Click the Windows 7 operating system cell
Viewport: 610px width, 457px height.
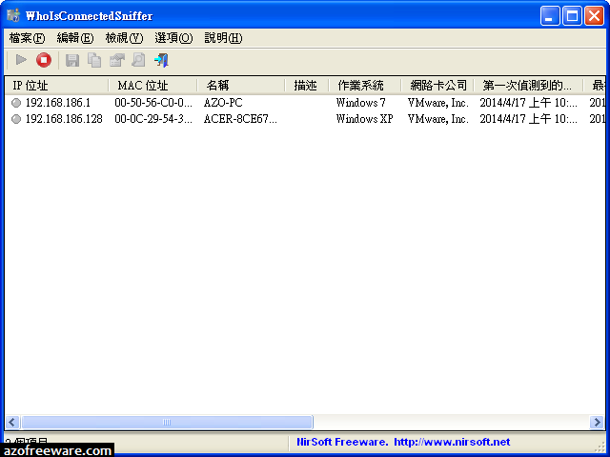360,103
